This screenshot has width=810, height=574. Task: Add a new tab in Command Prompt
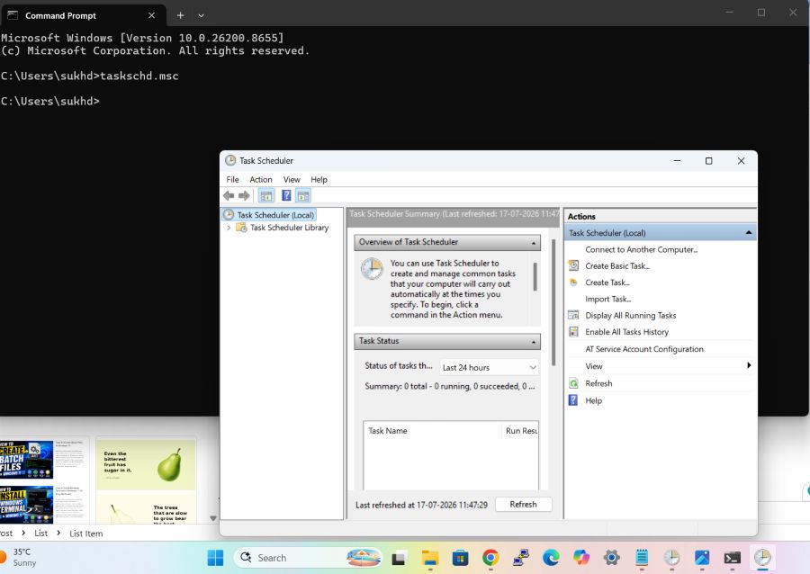tap(180, 15)
